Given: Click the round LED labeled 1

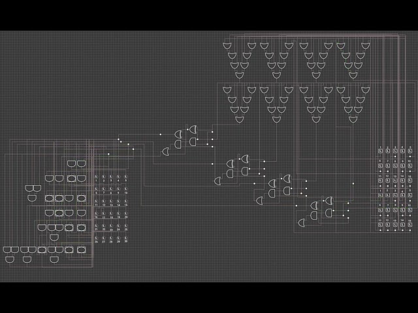Looking at the screenshot, I should click(x=97, y=177).
